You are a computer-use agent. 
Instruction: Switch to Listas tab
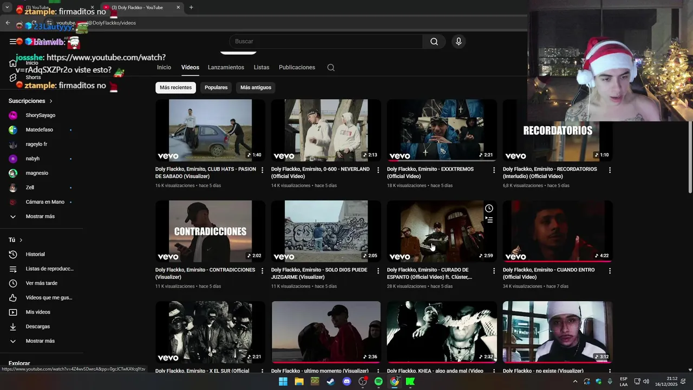pos(261,68)
